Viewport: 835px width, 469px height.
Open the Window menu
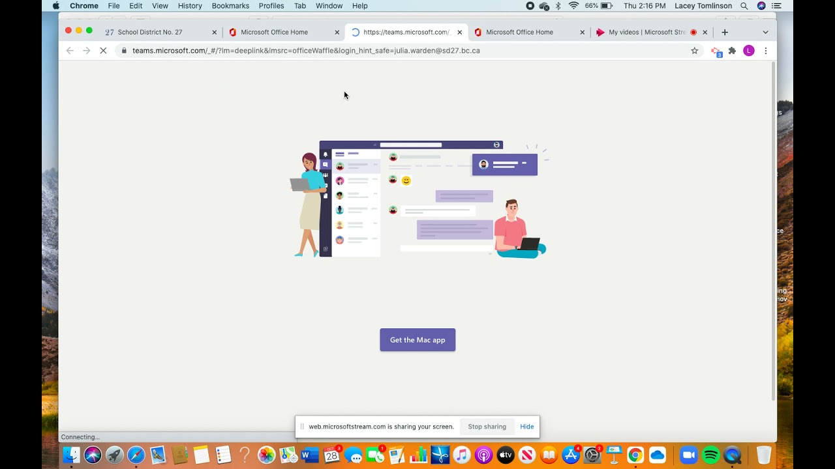tap(329, 6)
